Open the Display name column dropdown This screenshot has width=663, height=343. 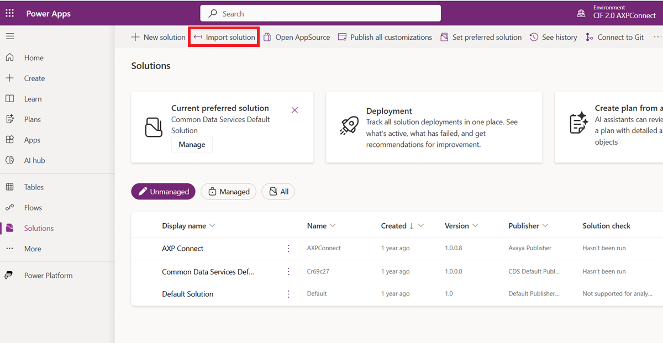click(x=213, y=226)
